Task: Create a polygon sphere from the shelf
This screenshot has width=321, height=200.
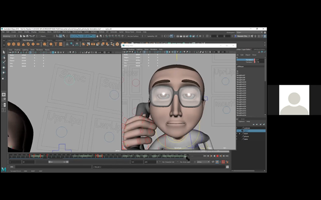Action: [x=9, y=44]
